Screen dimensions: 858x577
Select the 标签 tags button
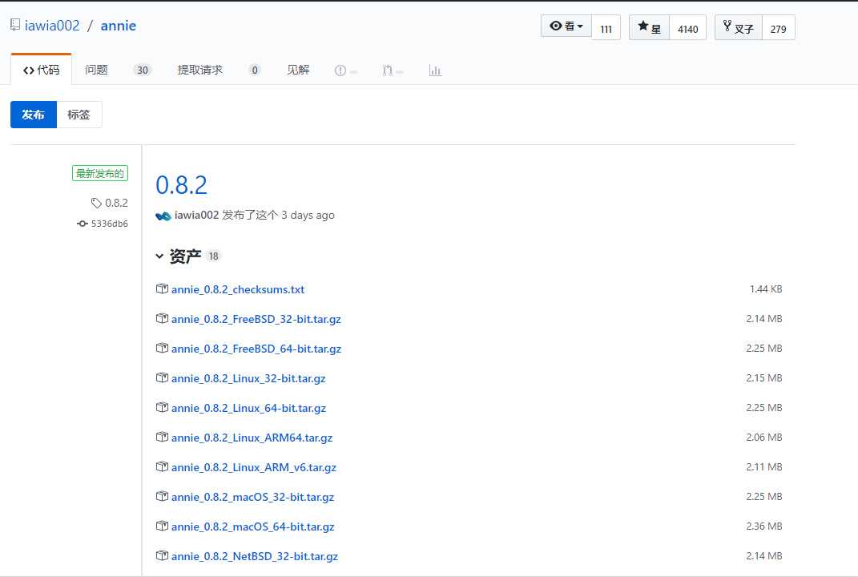click(79, 115)
